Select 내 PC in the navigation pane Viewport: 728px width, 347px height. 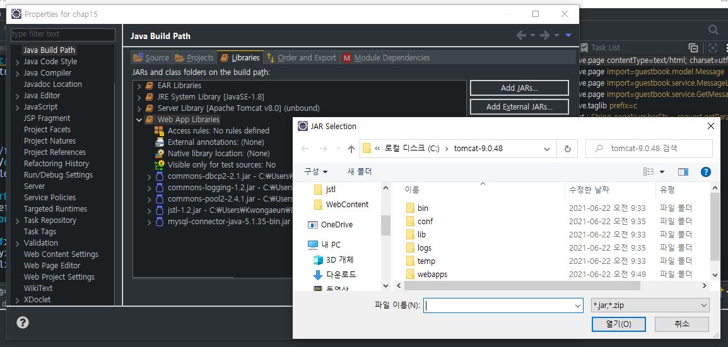tap(324, 244)
